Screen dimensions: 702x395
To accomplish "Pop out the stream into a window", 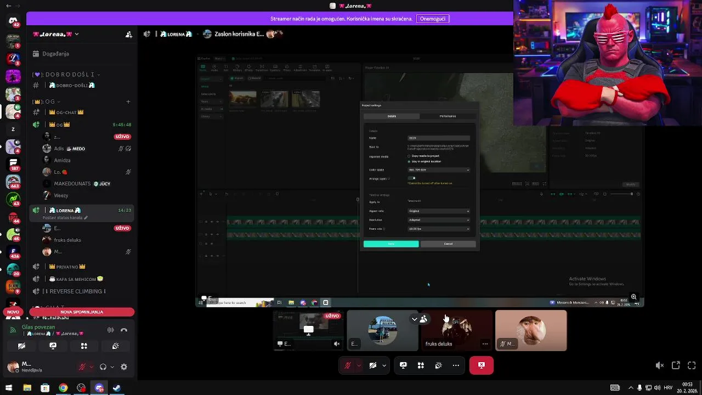I will pos(676,365).
